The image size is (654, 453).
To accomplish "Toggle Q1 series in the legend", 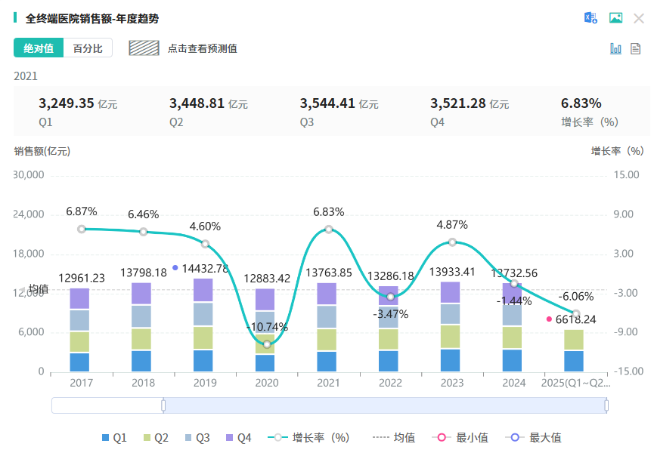I will click(x=114, y=437).
